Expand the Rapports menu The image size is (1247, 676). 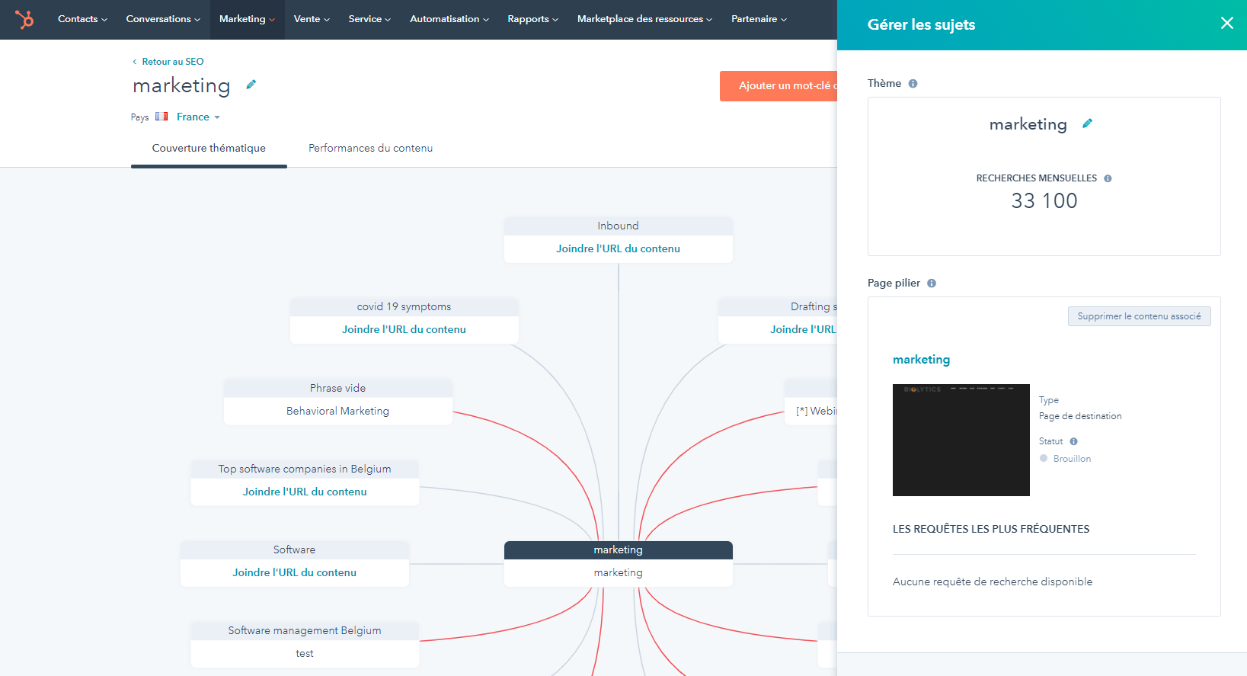point(532,19)
